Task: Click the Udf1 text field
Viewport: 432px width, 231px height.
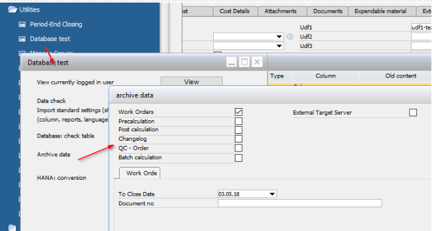Action: pos(421,28)
